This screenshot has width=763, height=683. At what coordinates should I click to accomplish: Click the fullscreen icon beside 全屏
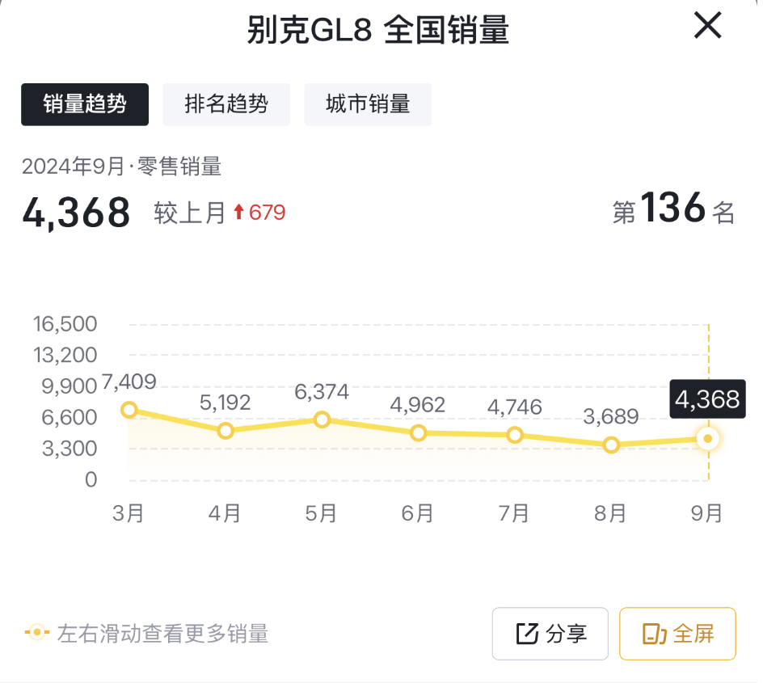coord(651,634)
